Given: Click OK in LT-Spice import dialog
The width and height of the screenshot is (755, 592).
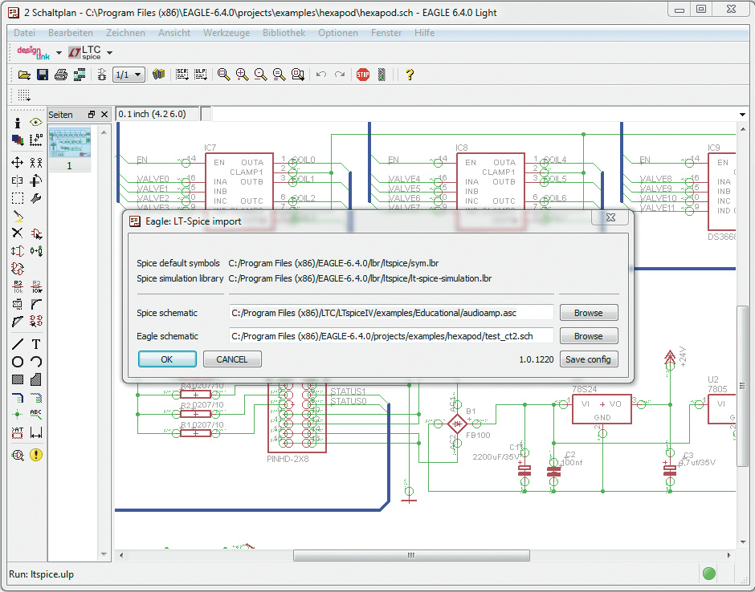Looking at the screenshot, I should pyautogui.click(x=167, y=359).
